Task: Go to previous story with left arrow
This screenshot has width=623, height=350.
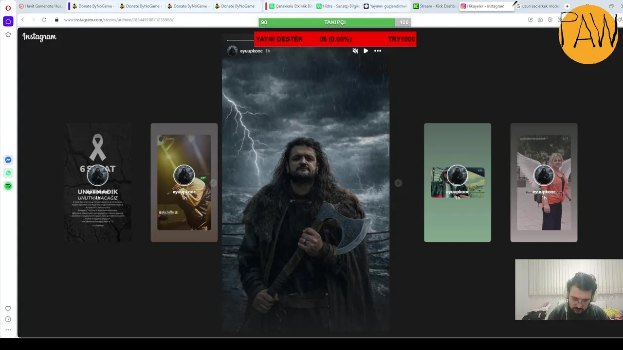Action: tap(213, 183)
